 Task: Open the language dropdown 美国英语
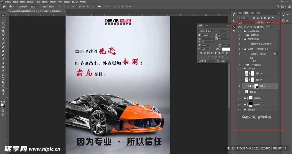coord(207,61)
